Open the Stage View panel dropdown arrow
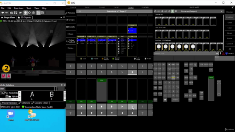Image resolution: width=235 pixels, height=132 pixels. coord(61,18)
